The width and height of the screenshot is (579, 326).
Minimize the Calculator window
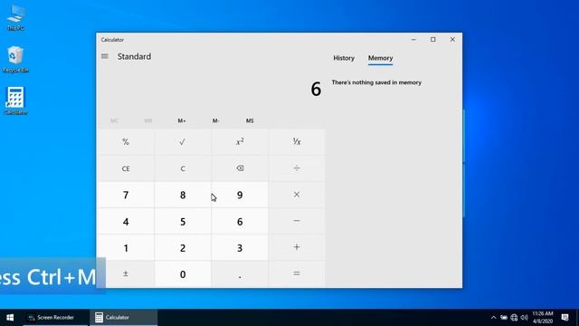(413, 40)
